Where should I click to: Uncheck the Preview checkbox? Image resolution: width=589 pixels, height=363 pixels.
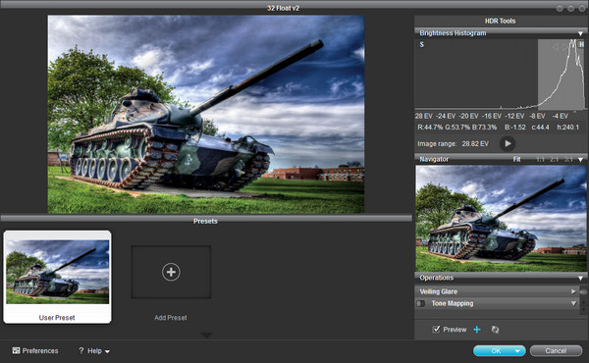(436, 330)
